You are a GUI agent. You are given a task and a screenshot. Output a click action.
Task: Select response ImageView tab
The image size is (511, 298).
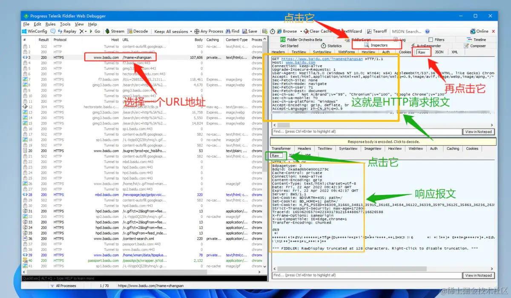tap(373, 149)
